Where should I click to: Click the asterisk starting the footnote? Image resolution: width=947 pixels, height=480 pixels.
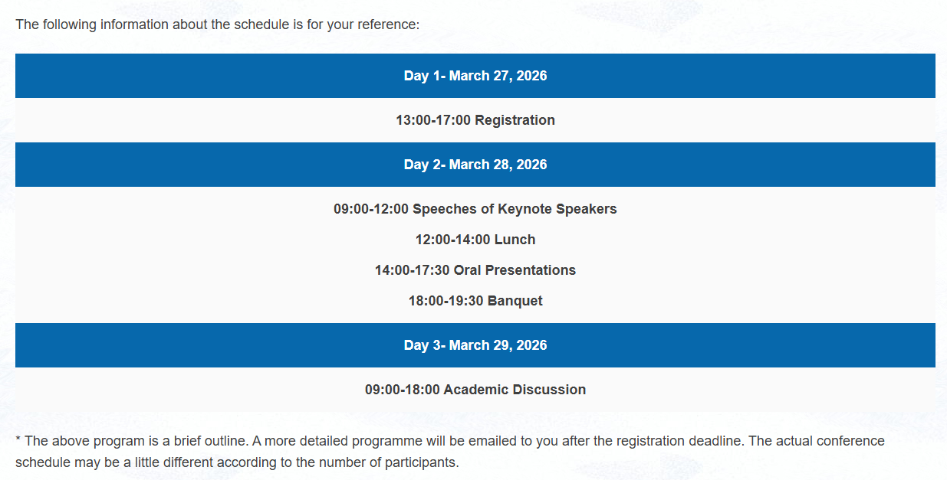pyautogui.click(x=18, y=440)
